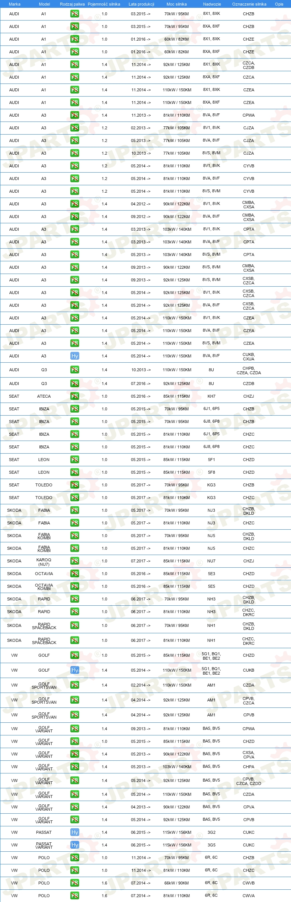Image resolution: width=291 pixels, height=902 pixels.
Task: Click petrol icon in GOLF SPORTSVAN CZDA row
Action: pos(74,685)
